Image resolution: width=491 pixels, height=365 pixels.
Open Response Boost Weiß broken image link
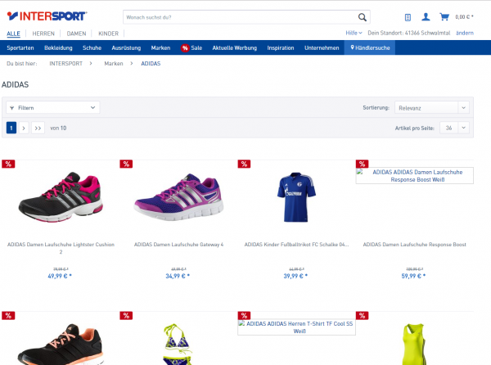tap(415, 176)
